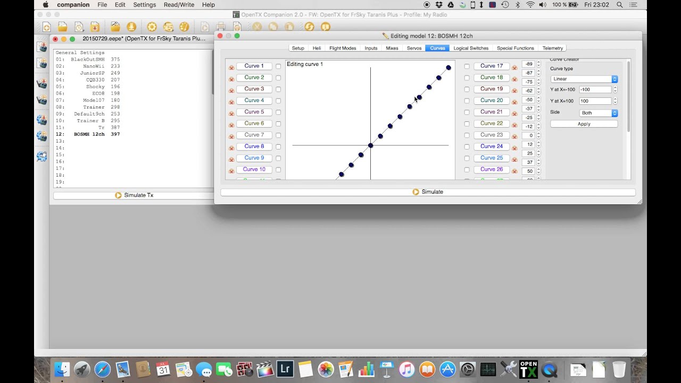Screen dimensions: 681x383
Task: Switch to the Telemetry tab
Action: pyautogui.click(x=553, y=48)
